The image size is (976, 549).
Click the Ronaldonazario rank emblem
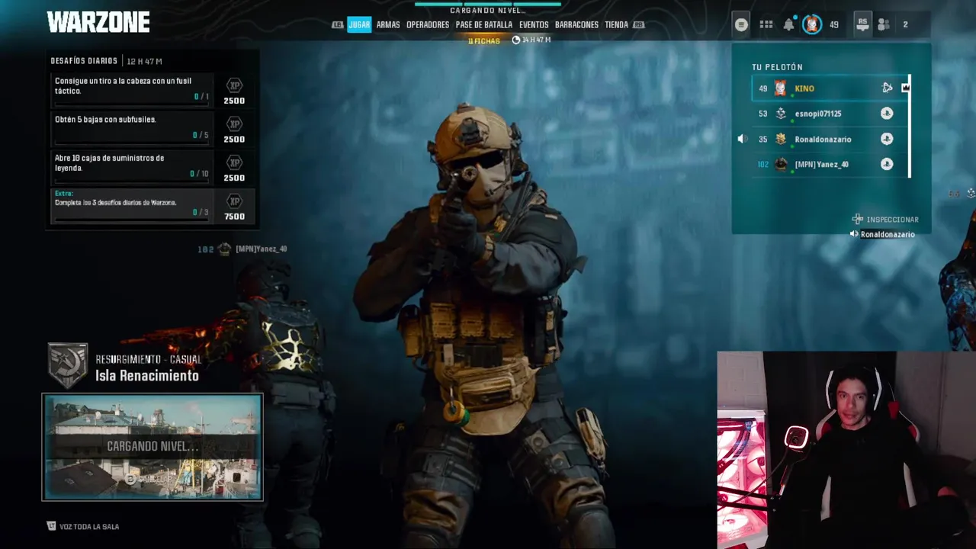(x=781, y=139)
